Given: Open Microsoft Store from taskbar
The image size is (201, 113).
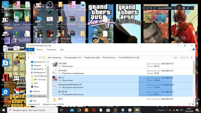Looking at the screenshot, I should (x=108, y=110).
